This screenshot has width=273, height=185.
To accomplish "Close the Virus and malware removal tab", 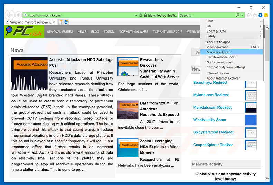I will click(x=54, y=22).
